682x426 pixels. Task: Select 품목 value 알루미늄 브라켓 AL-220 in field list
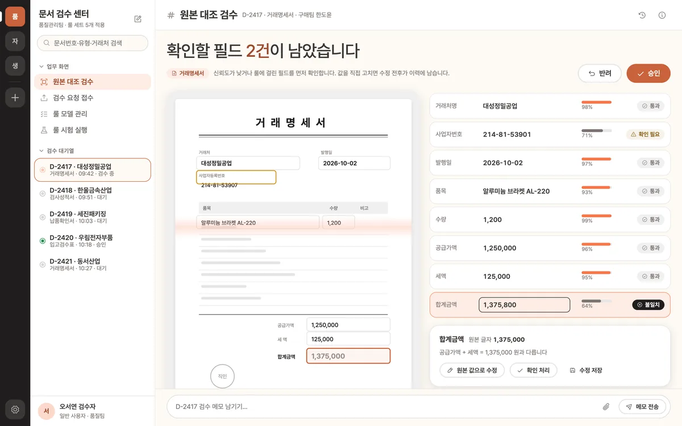tap(516, 191)
